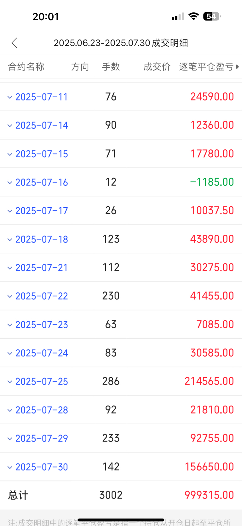Tap the right arrow next to 逐笔平仓盈亏

pos(237,67)
